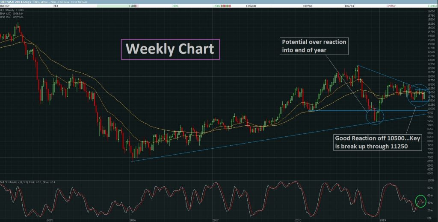Image resolution: width=438 pixels, height=222 pixels.
Task: Click the 12750 price axis label
Action: click(431, 64)
